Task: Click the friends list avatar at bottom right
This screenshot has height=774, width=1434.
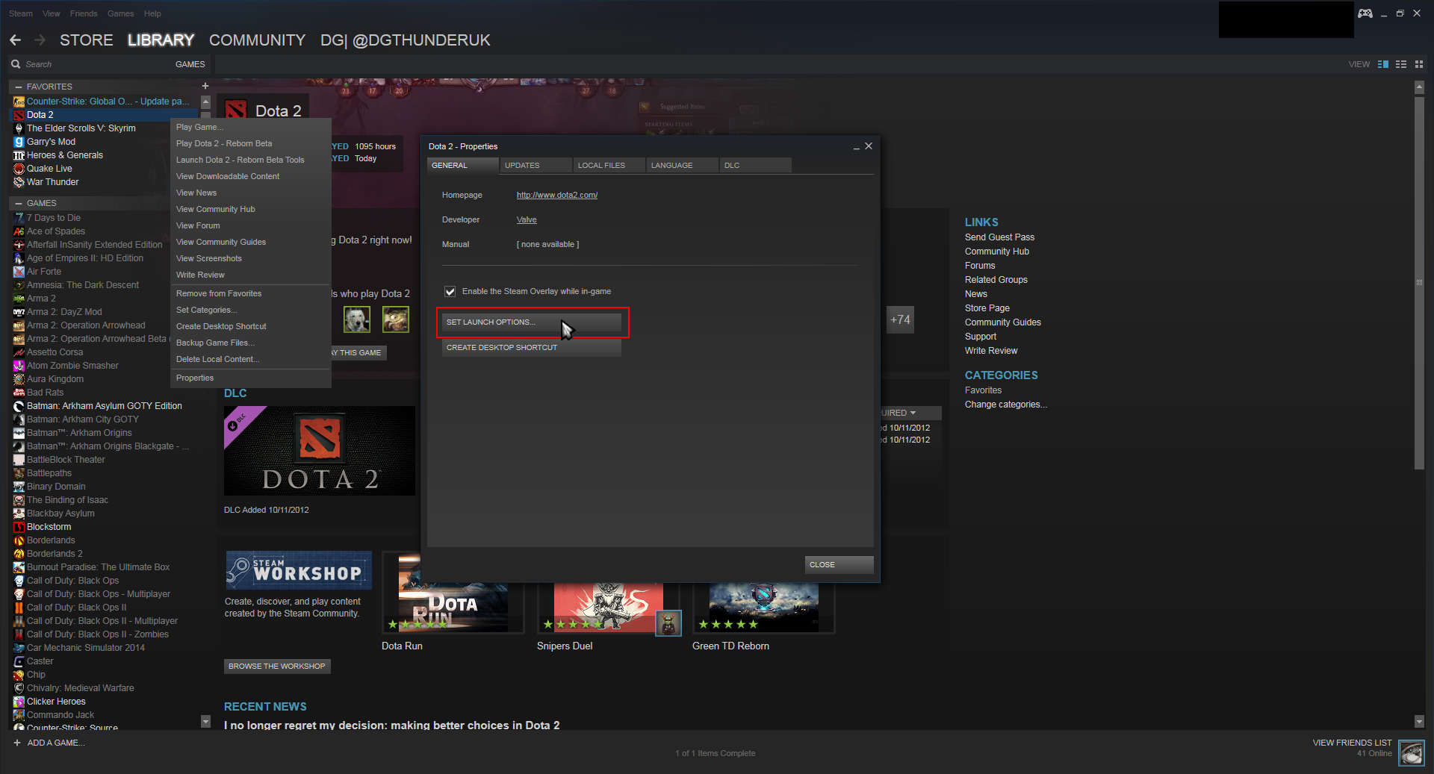Action: point(1412,752)
